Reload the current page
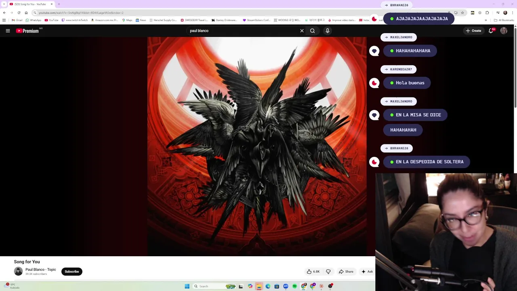Image resolution: width=517 pixels, height=291 pixels. pos(19,13)
